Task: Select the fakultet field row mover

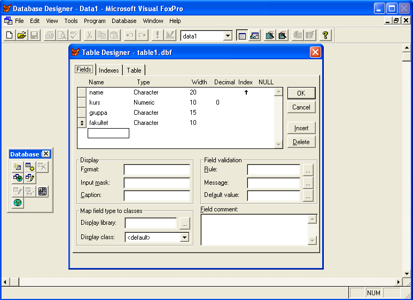Action: [x=82, y=123]
